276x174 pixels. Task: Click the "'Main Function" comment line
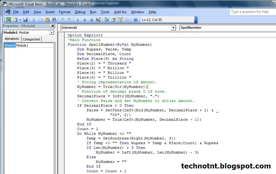(84, 40)
